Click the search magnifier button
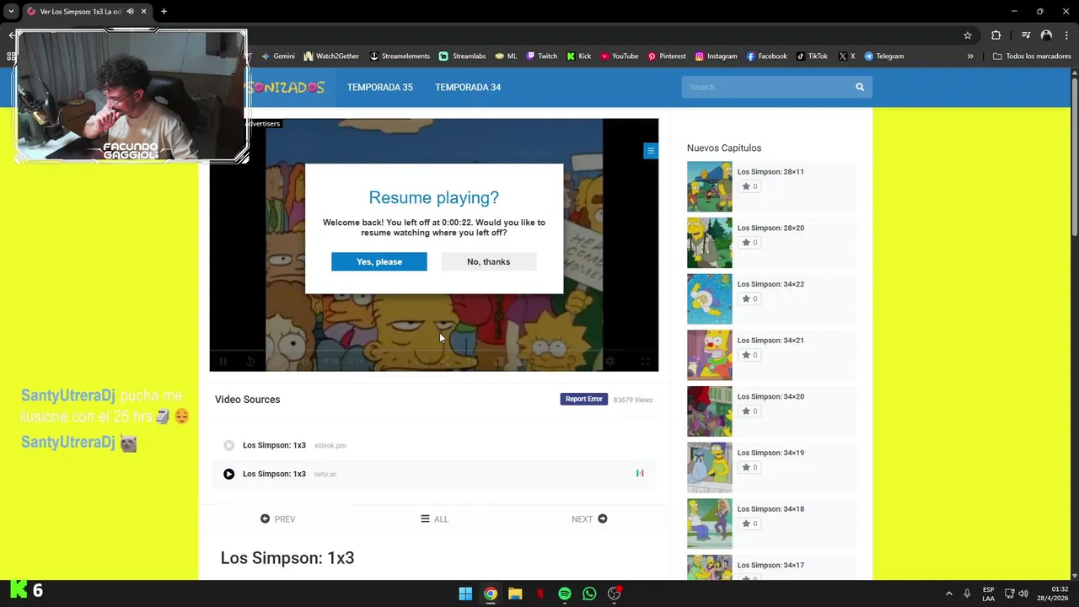 coord(860,87)
